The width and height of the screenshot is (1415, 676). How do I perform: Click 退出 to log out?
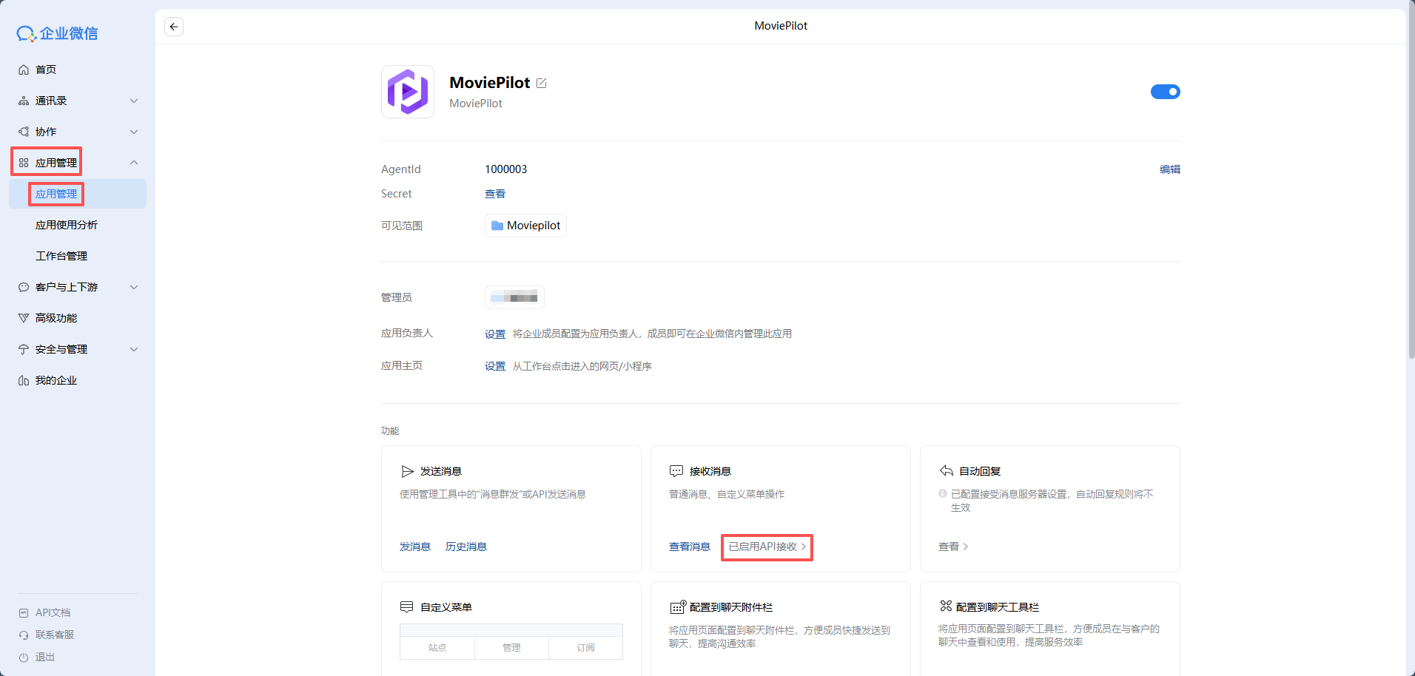45,657
